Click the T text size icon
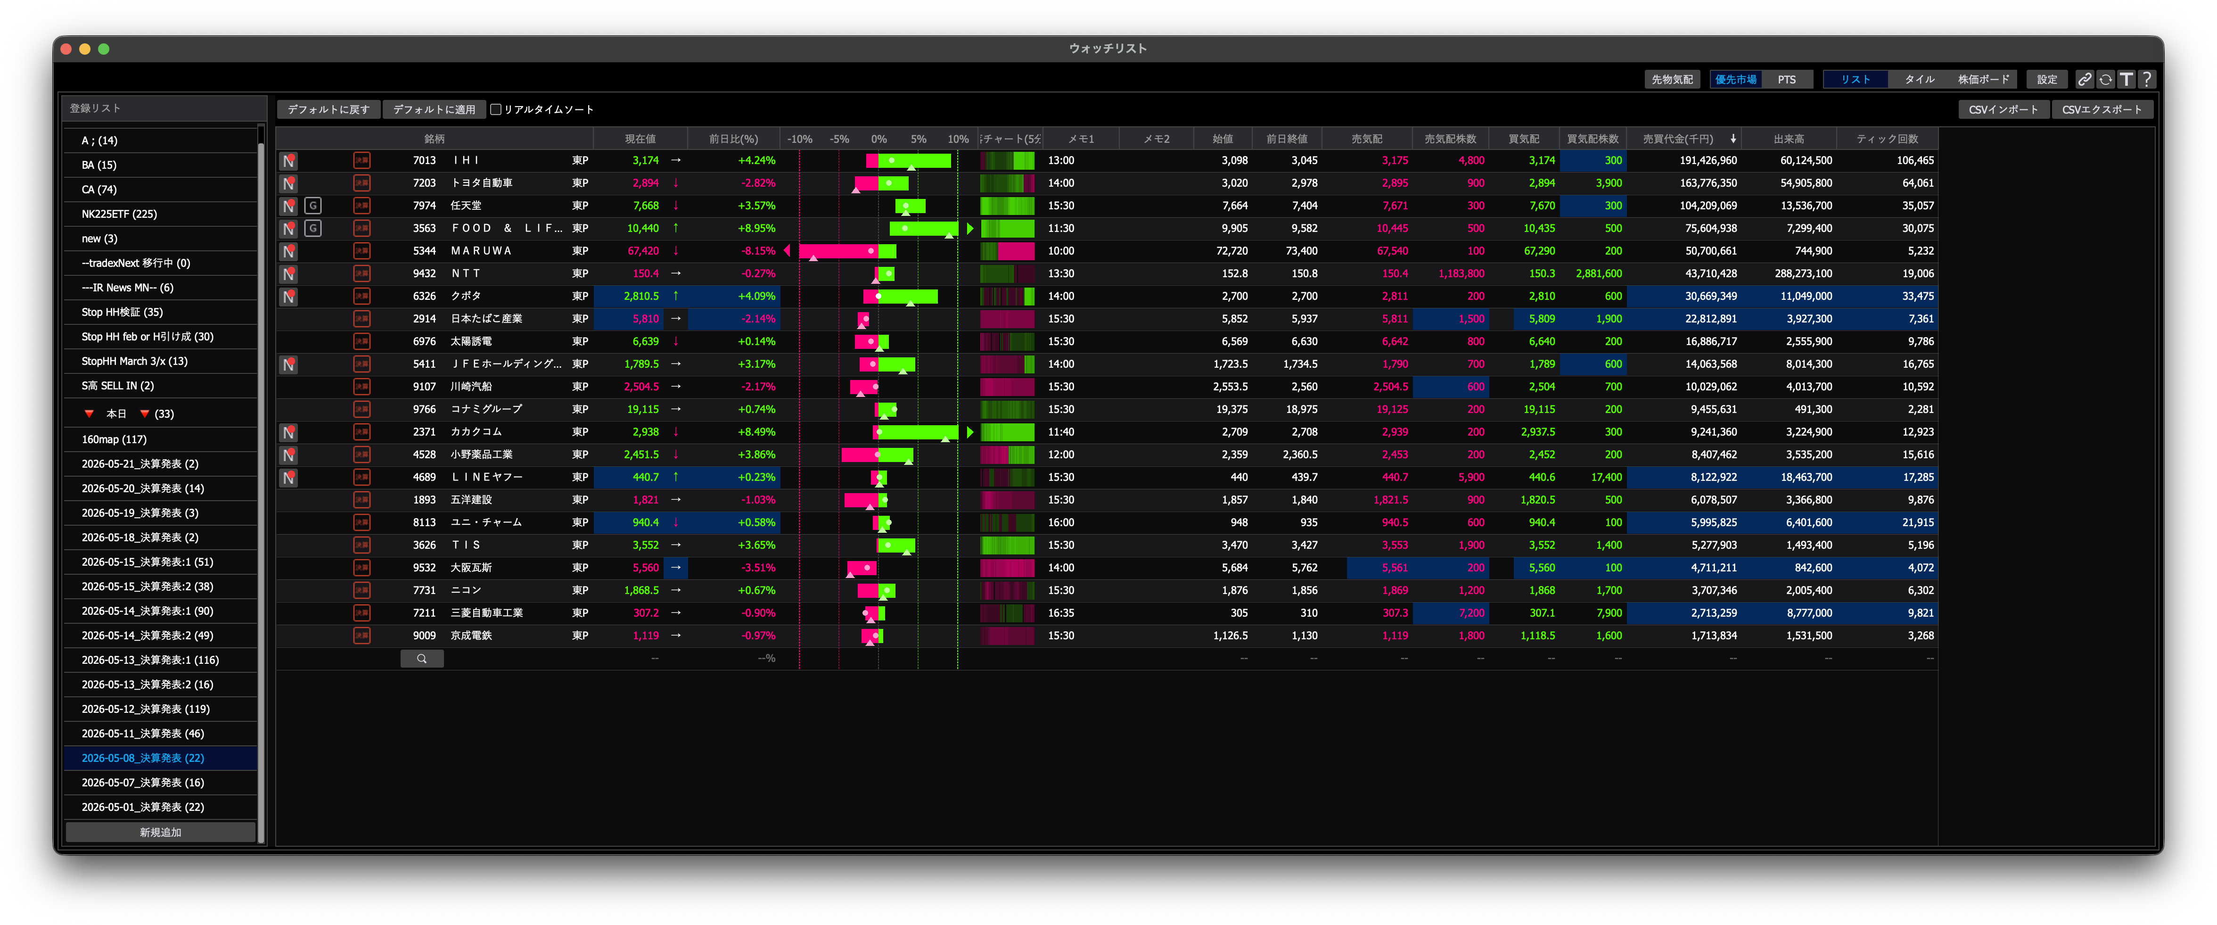The height and width of the screenshot is (925, 2217). click(2126, 79)
